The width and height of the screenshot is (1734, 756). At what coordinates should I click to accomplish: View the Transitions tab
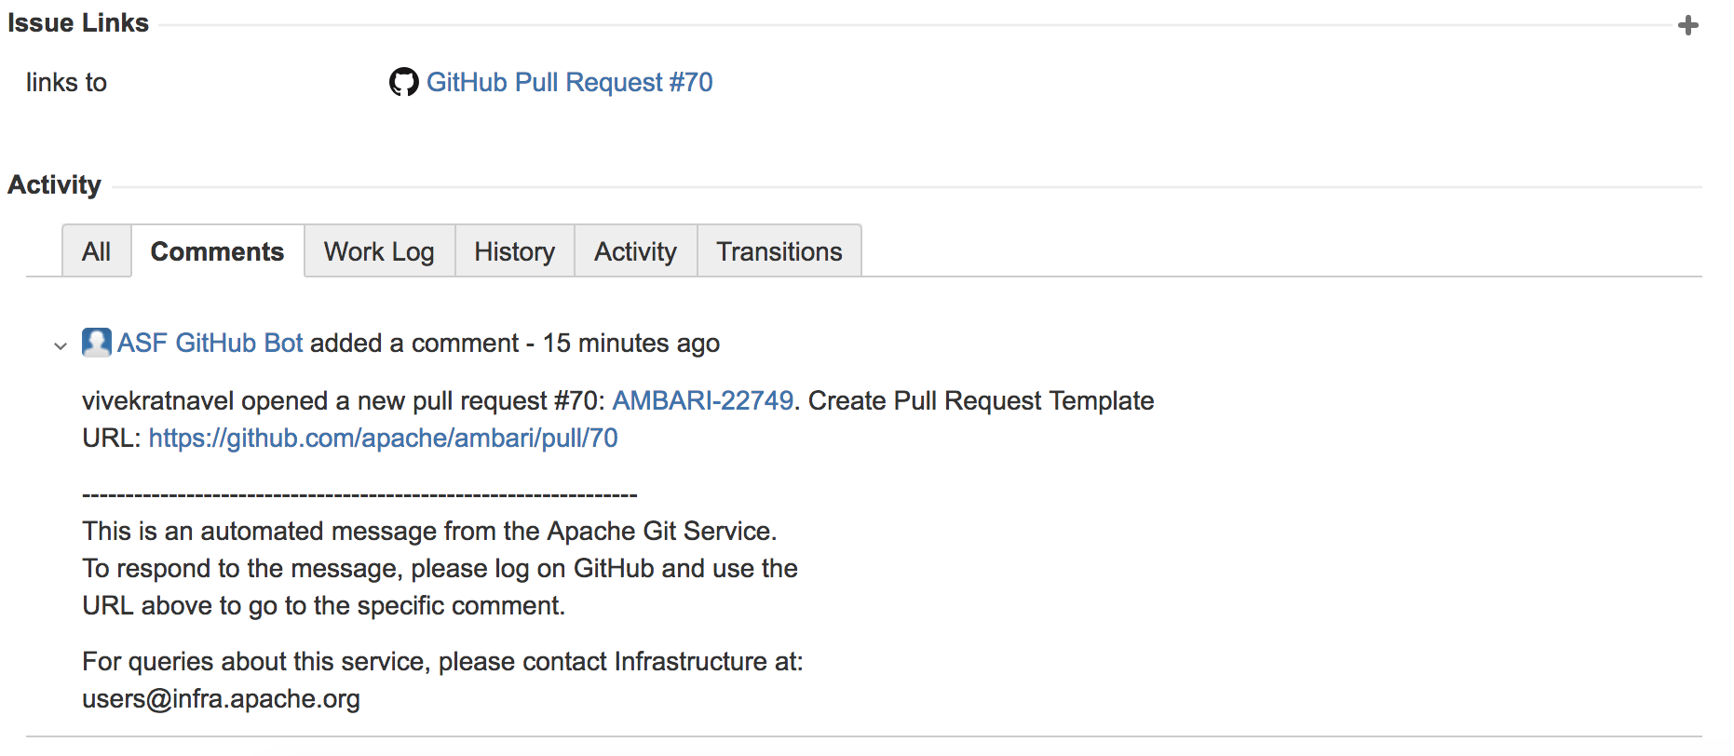pyautogui.click(x=779, y=251)
